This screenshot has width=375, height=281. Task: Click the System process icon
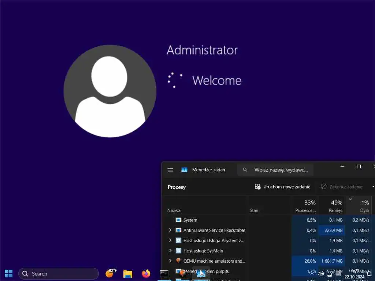pos(178,220)
